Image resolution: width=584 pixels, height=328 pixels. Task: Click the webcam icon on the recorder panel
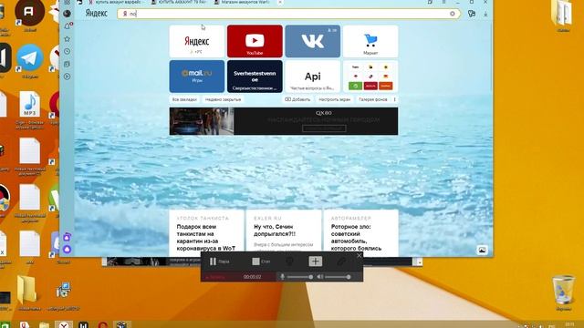[290, 261]
